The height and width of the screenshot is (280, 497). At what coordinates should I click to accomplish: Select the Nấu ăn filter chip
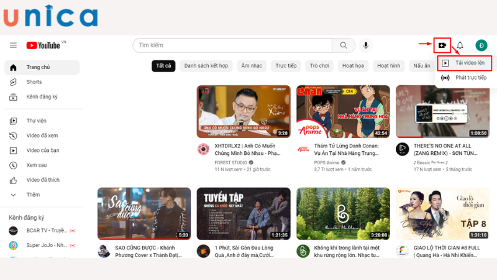click(422, 66)
